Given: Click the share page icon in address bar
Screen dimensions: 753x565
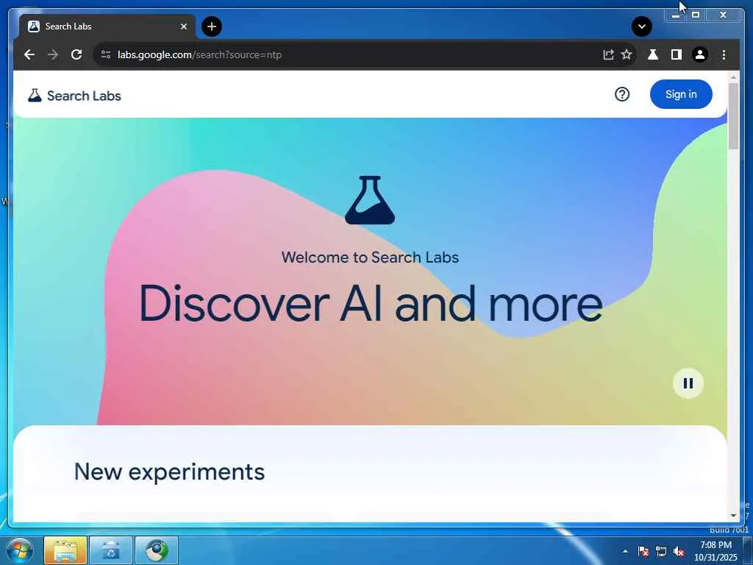Looking at the screenshot, I should tap(608, 54).
